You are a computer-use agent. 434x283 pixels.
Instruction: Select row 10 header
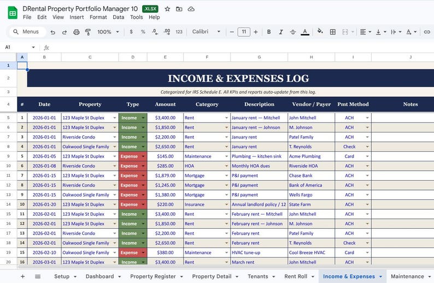point(8,166)
